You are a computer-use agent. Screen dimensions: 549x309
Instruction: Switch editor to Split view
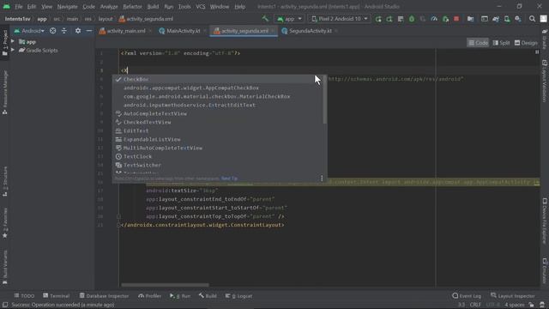501,43
